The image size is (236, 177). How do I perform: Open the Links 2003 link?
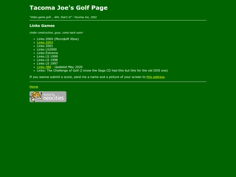(x=45, y=42)
